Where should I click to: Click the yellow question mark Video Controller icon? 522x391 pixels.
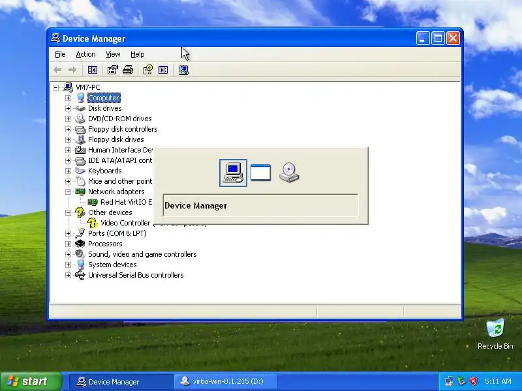[93, 223]
